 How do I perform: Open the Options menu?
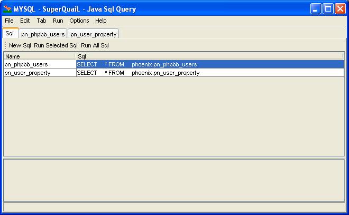(x=79, y=21)
